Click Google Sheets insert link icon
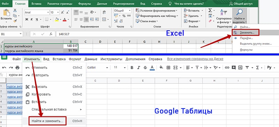Image resolution: width=279 pixels, height=127 pixels. 227,68
